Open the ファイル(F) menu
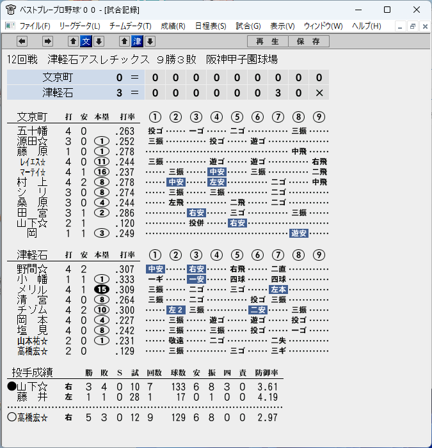 (x=35, y=26)
